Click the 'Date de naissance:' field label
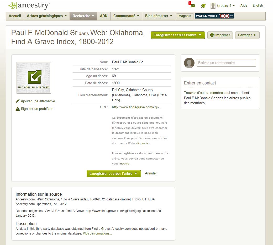 [93, 69]
